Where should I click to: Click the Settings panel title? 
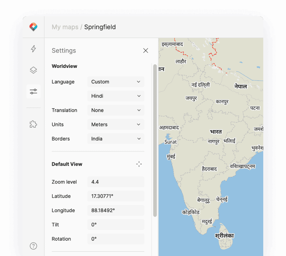(64, 50)
